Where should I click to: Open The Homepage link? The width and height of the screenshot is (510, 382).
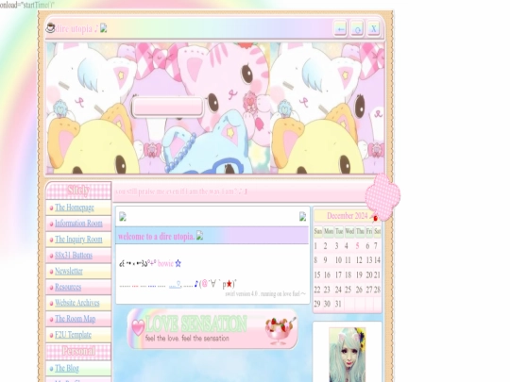[x=75, y=208]
